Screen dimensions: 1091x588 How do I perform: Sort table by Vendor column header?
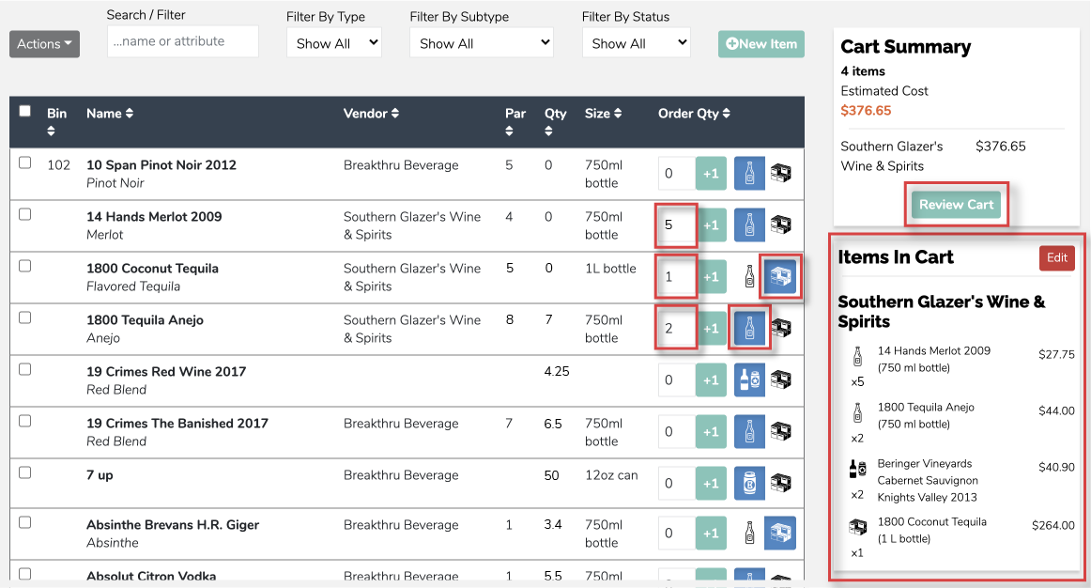coord(370,114)
